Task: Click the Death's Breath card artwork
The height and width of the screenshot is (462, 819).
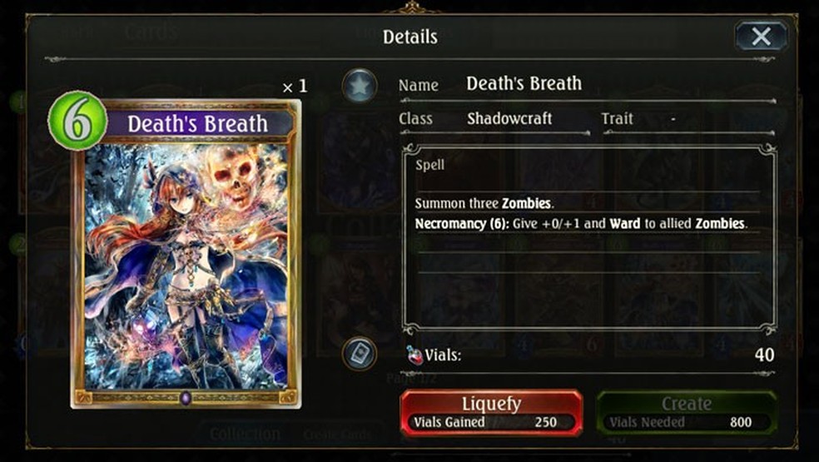Action: pos(186,266)
